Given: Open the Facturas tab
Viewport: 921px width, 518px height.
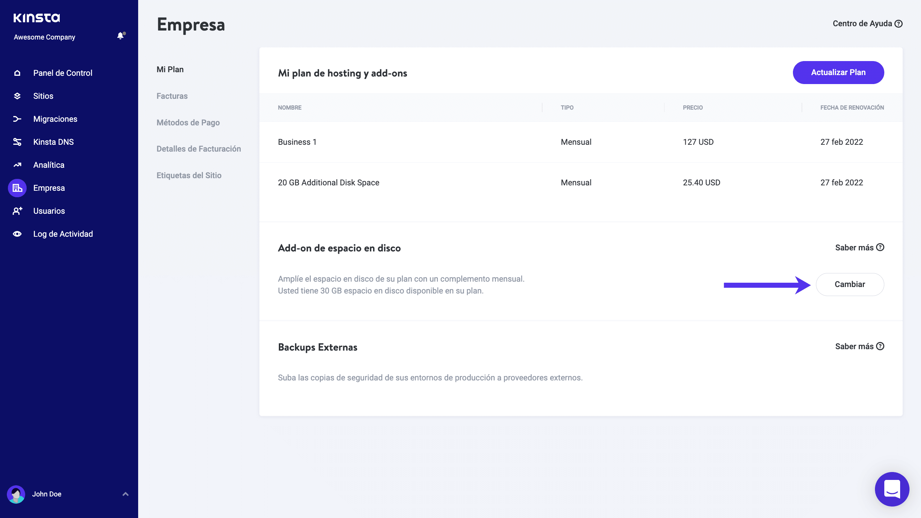Looking at the screenshot, I should (x=172, y=96).
